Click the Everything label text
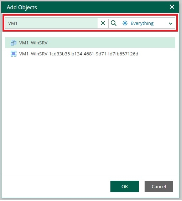 coord(142,23)
